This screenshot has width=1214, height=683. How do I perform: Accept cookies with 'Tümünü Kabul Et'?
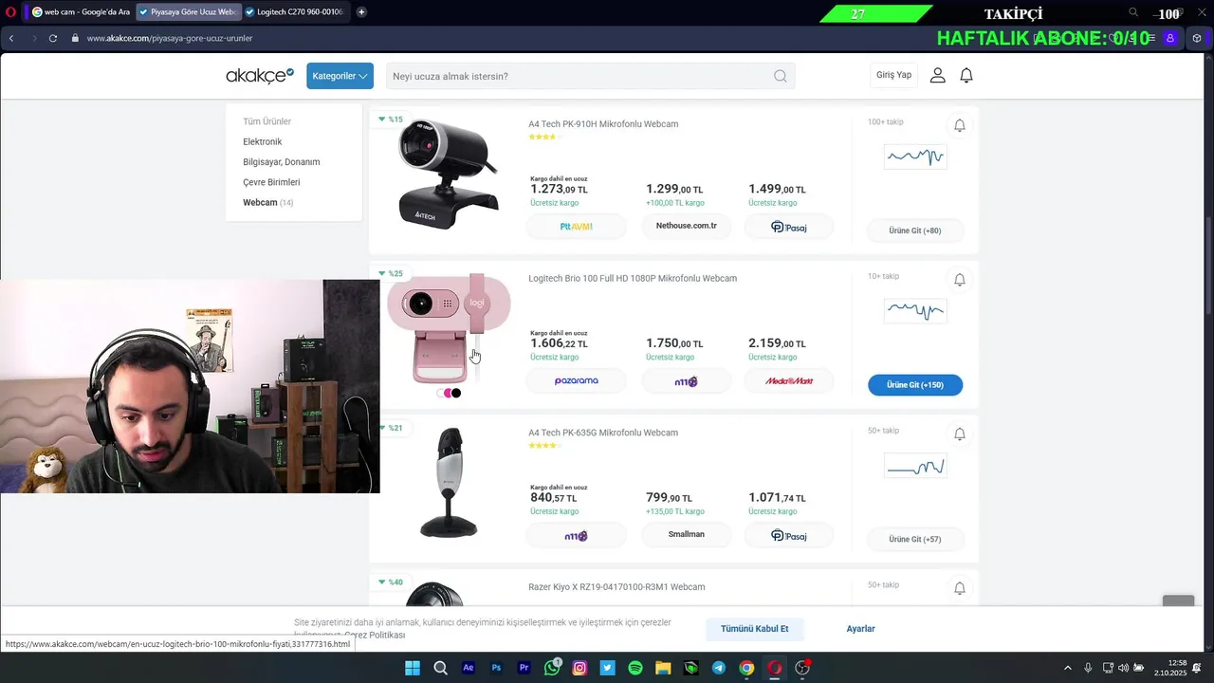point(754,629)
